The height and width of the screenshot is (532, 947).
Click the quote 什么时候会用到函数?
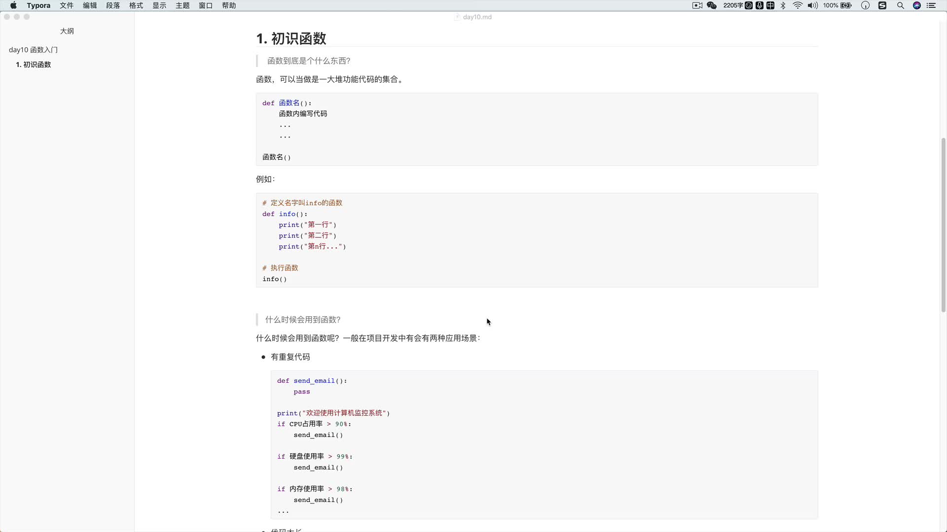point(303,320)
